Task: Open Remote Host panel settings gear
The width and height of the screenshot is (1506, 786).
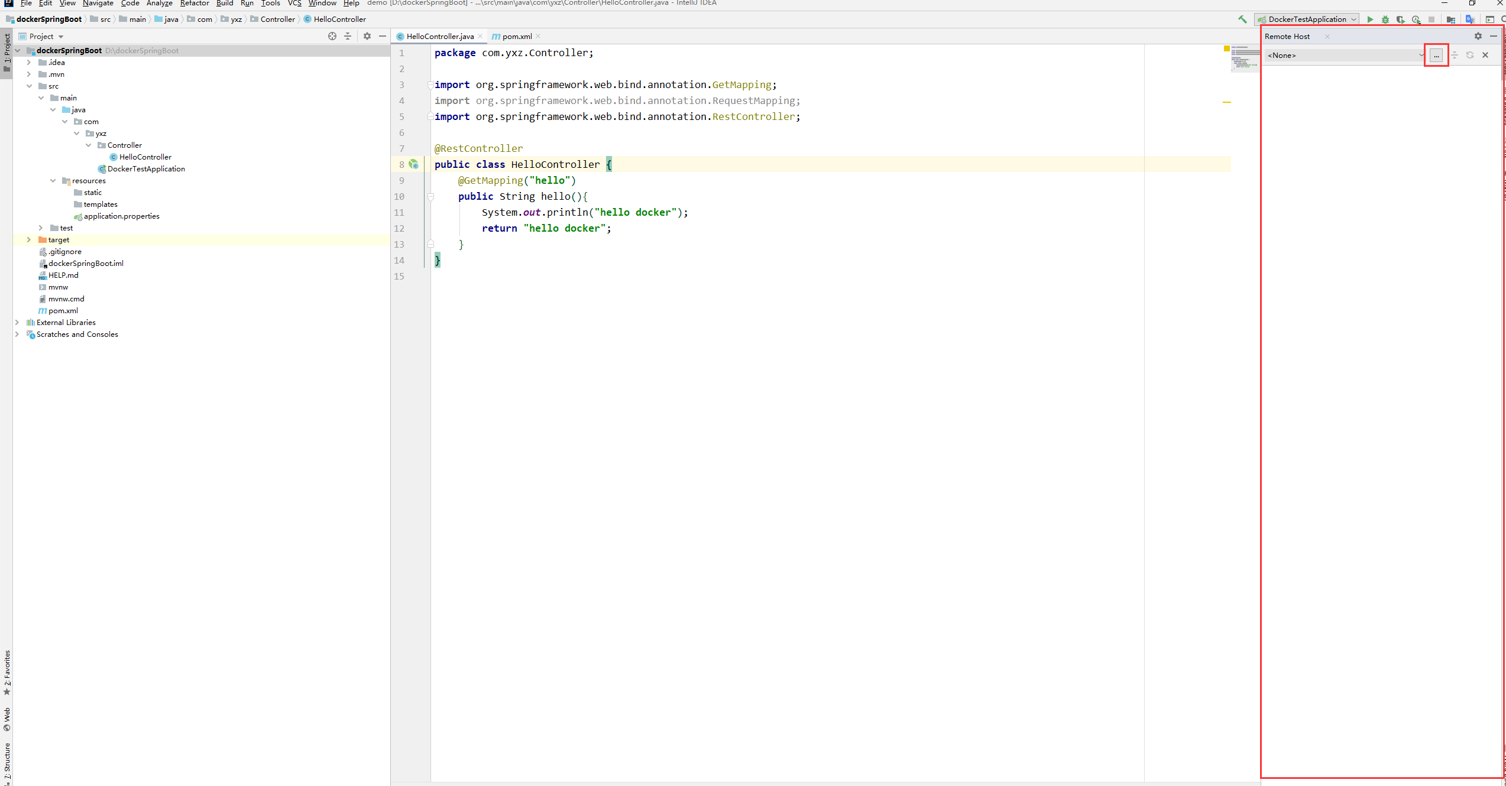Action: (x=1478, y=36)
